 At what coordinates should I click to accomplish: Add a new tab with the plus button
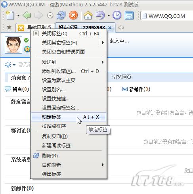[x=121, y=28]
